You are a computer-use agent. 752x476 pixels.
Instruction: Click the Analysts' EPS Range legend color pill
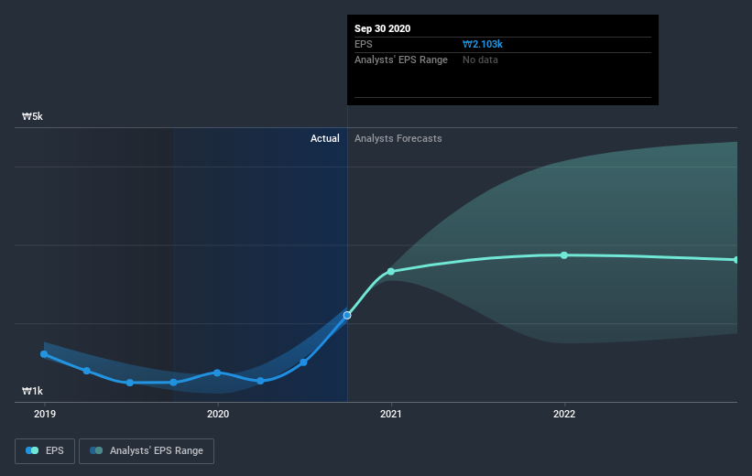point(96,450)
